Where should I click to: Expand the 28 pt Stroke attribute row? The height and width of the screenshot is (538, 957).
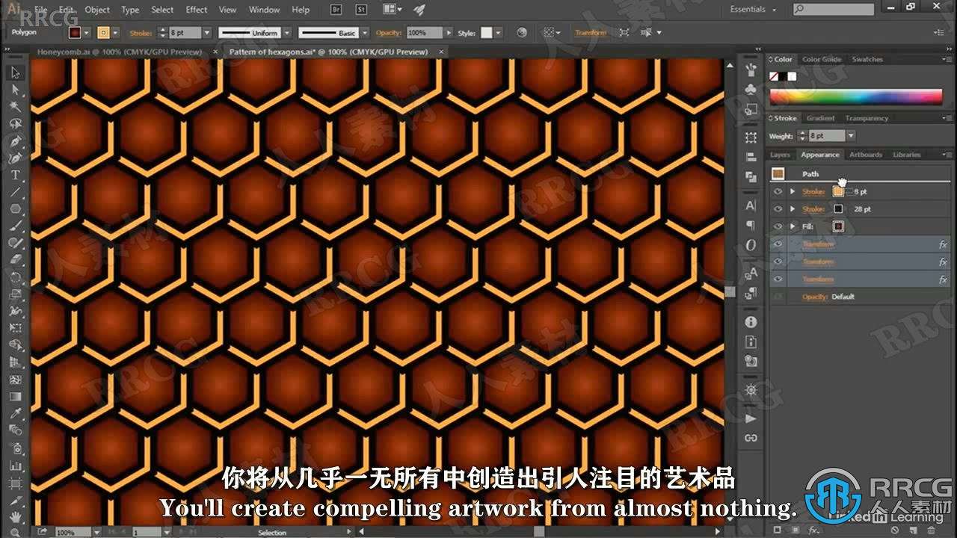point(792,209)
